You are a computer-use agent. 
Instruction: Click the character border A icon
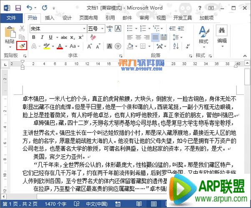118,28
